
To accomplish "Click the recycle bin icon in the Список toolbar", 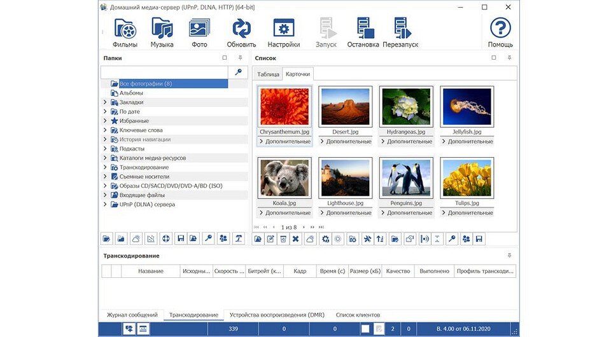I will click(283, 239).
